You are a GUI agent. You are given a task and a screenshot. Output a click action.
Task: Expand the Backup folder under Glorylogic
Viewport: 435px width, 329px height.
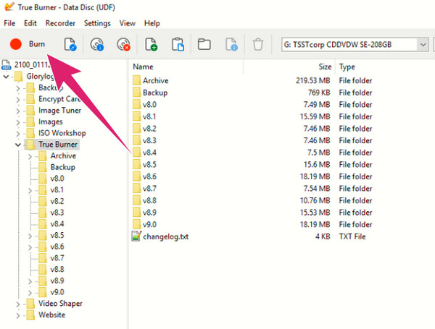18,88
